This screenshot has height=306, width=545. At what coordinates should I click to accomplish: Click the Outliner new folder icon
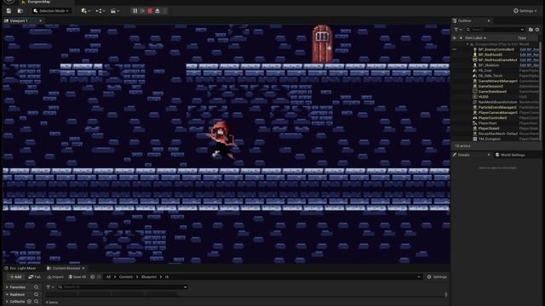coord(531,30)
